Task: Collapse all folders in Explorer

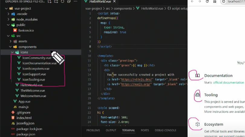Action: pos(69,2)
